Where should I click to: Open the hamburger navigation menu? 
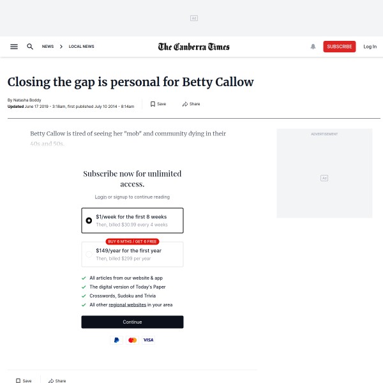click(14, 47)
